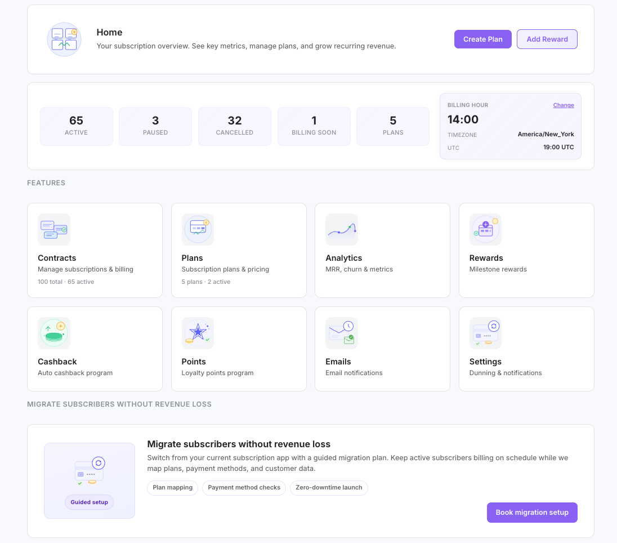617x543 pixels.
Task: Open the Contracts card icon
Action: point(54,230)
